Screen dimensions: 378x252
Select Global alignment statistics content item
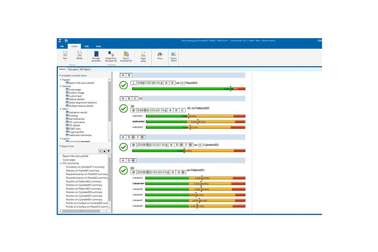[x=82, y=102]
